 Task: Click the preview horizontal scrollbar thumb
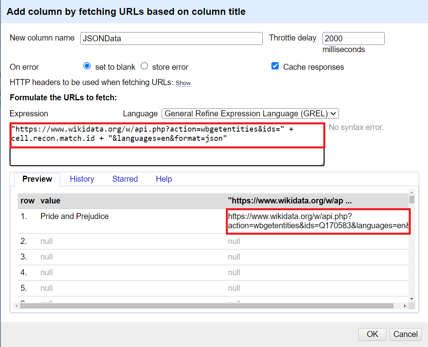207,306
